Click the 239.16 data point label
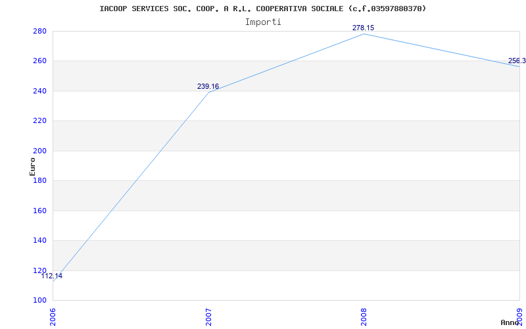 (208, 87)
